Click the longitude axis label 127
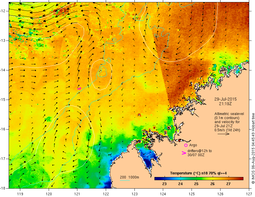 [x=249, y=194]
